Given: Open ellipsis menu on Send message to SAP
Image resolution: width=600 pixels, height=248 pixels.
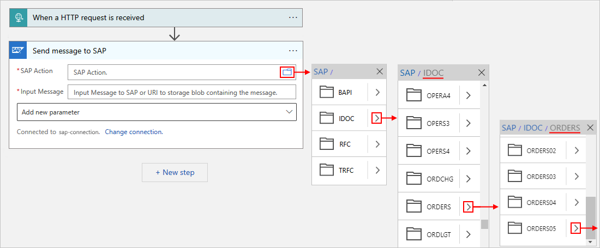Looking at the screenshot, I should (293, 51).
